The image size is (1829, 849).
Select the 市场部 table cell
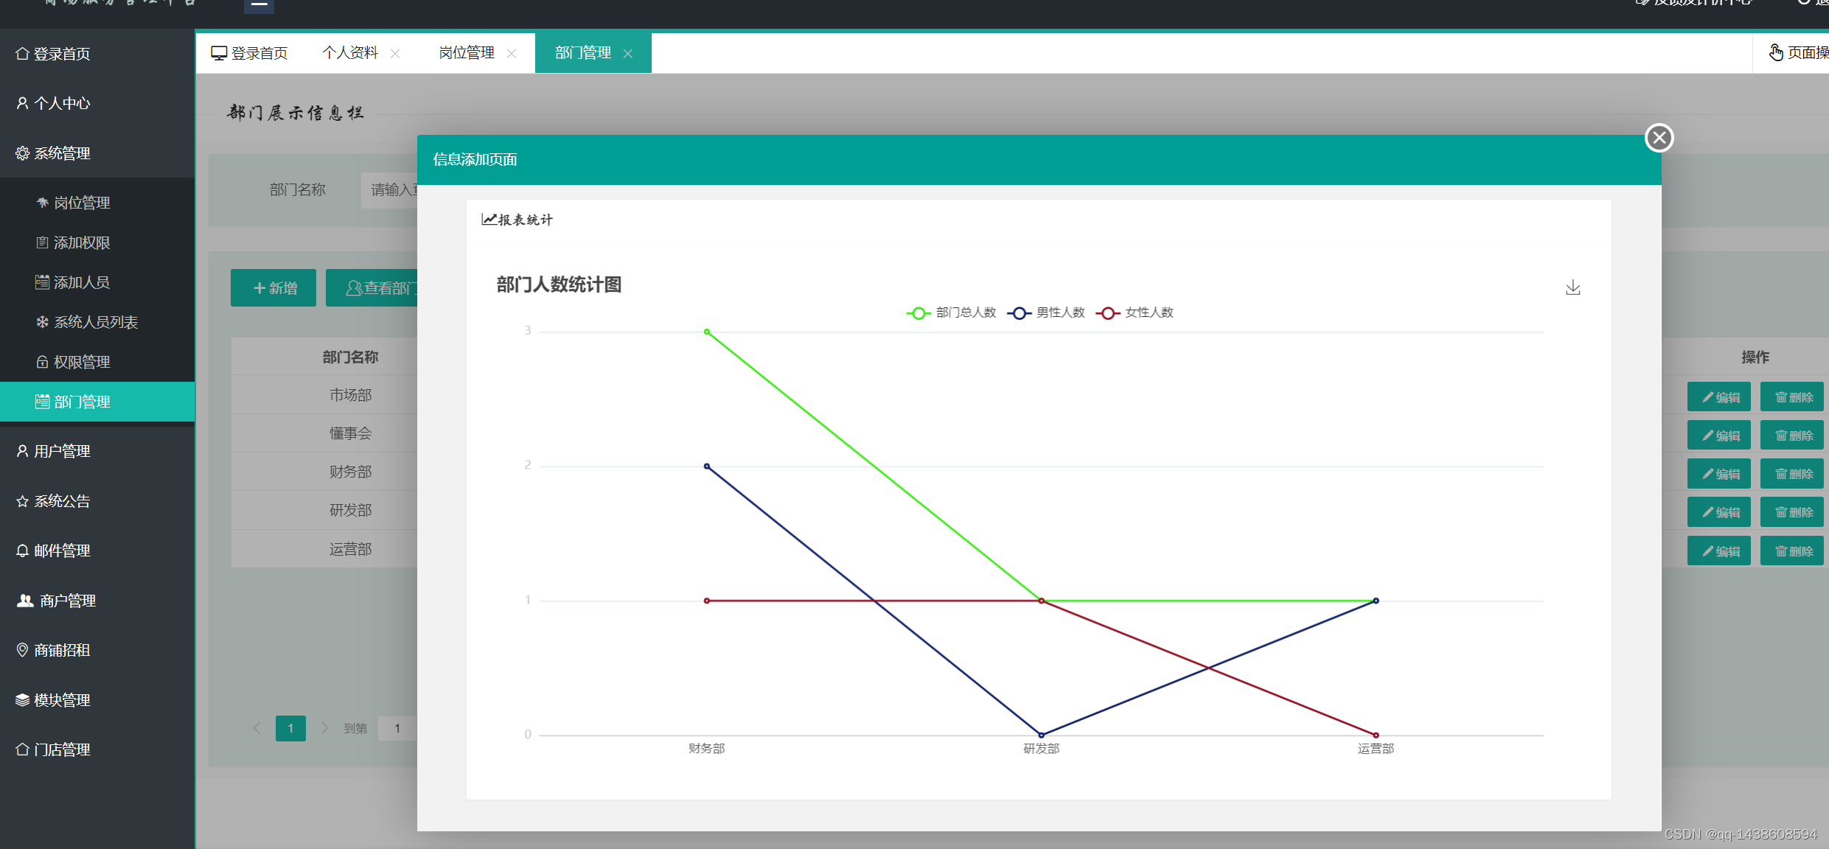pyautogui.click(x=324, y=395)
